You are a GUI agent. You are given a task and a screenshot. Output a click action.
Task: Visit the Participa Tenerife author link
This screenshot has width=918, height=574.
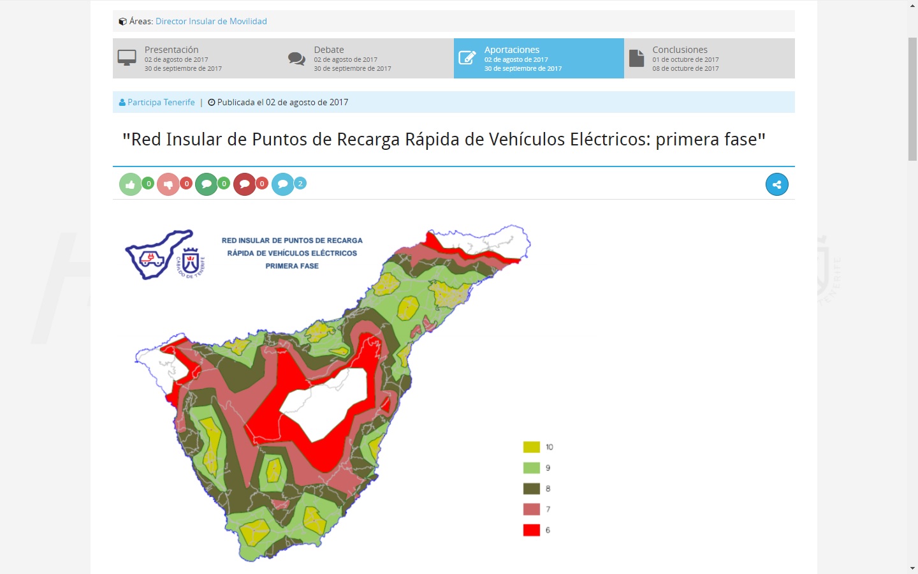pyautogui.click(x=161, y=102)
